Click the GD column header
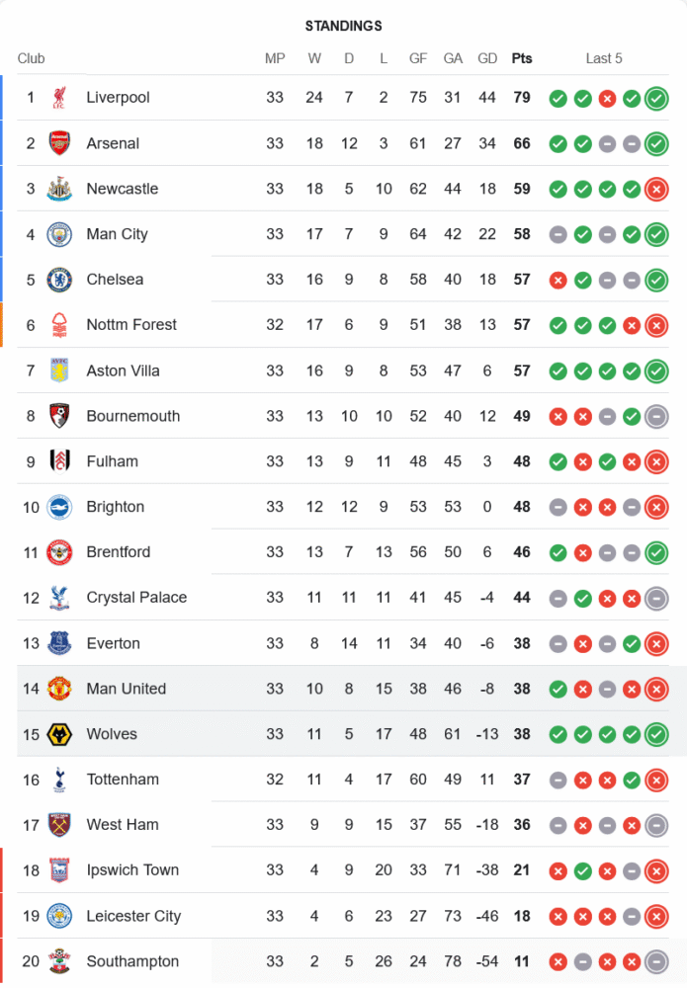This screenshot has height=988, width=687. click(487, 58)
